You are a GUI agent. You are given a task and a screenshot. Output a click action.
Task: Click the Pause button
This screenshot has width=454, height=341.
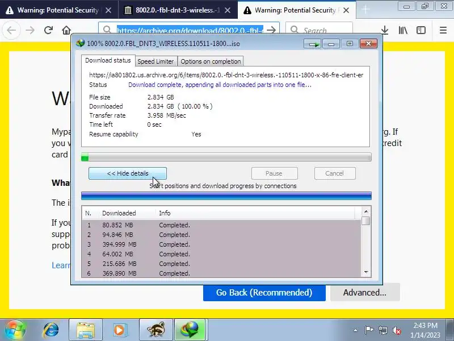pos(274,173)
